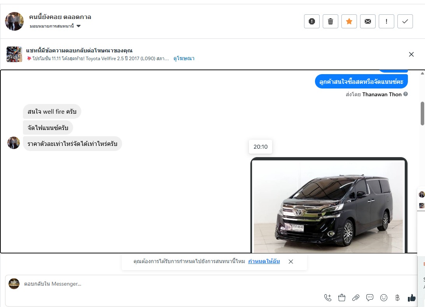Select the blue reply ลูกค้าสนใจซื้อสดหรือจัดแนนซ์คะ
This screenshot has width=425, height=307.
point(361,82)
